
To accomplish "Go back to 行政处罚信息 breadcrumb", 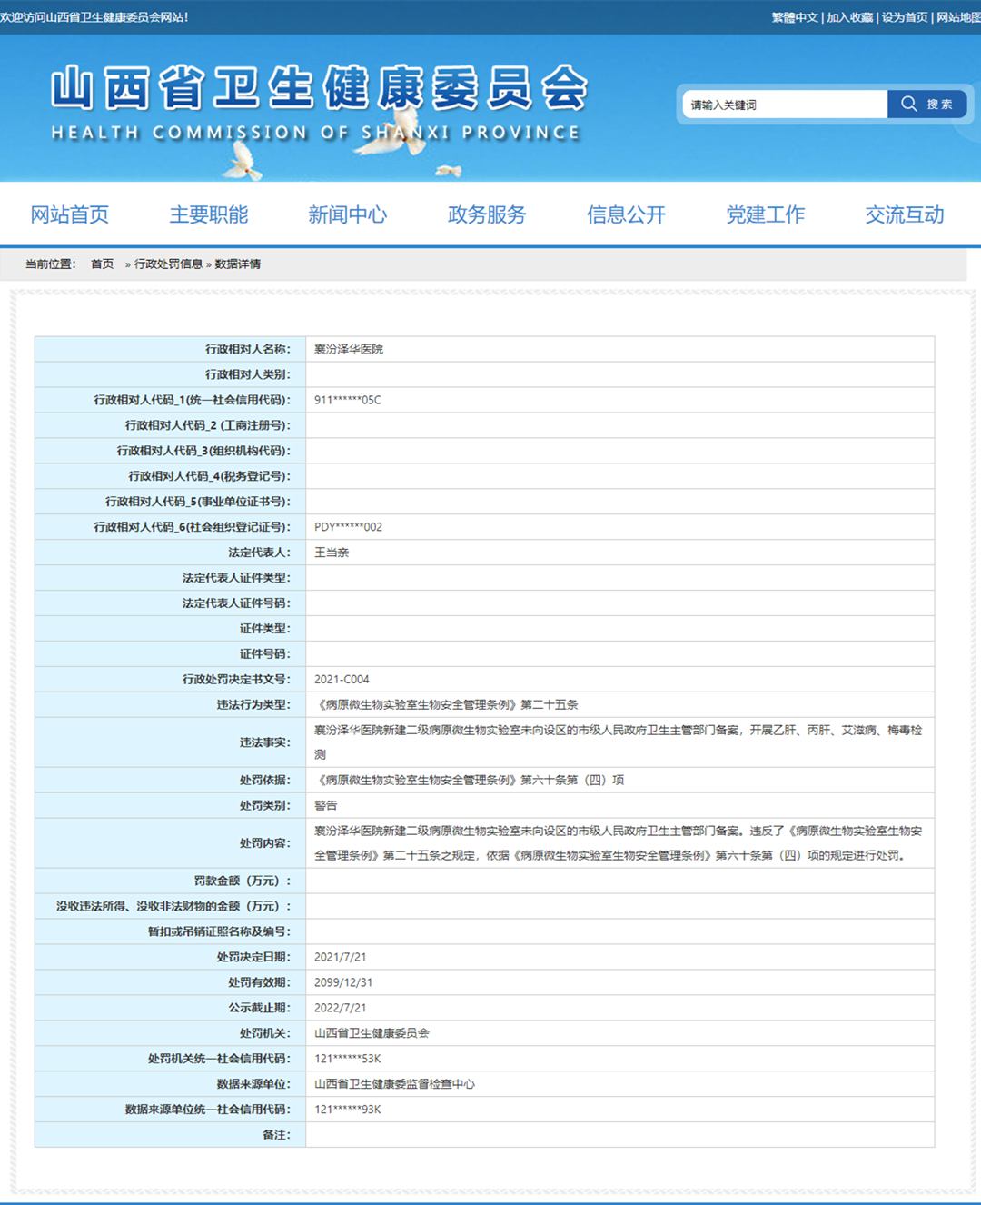I will pyautogui.click(x=168, y=264).
